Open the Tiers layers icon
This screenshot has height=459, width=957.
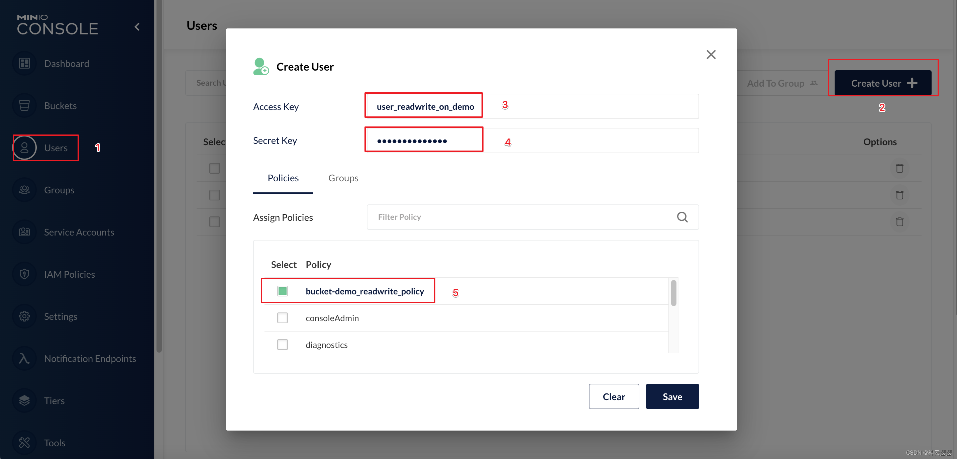[x=24, y=401]
